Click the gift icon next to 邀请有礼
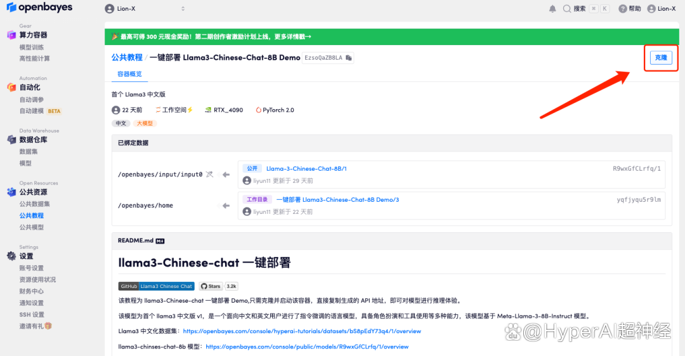 click(48, 326)
